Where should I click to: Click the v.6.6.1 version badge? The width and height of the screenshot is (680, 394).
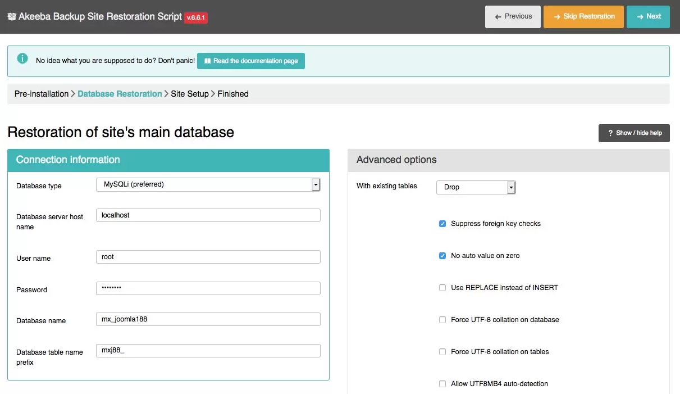point(195,17)
